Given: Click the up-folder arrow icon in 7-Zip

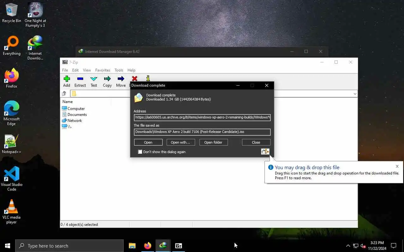Looking at the screenshot, I should click(x=64, y=94).
